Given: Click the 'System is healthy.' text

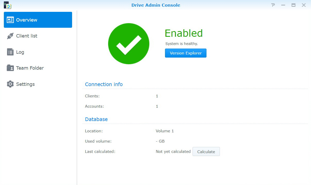Looking at the screenshot, I should pos(182,44).
